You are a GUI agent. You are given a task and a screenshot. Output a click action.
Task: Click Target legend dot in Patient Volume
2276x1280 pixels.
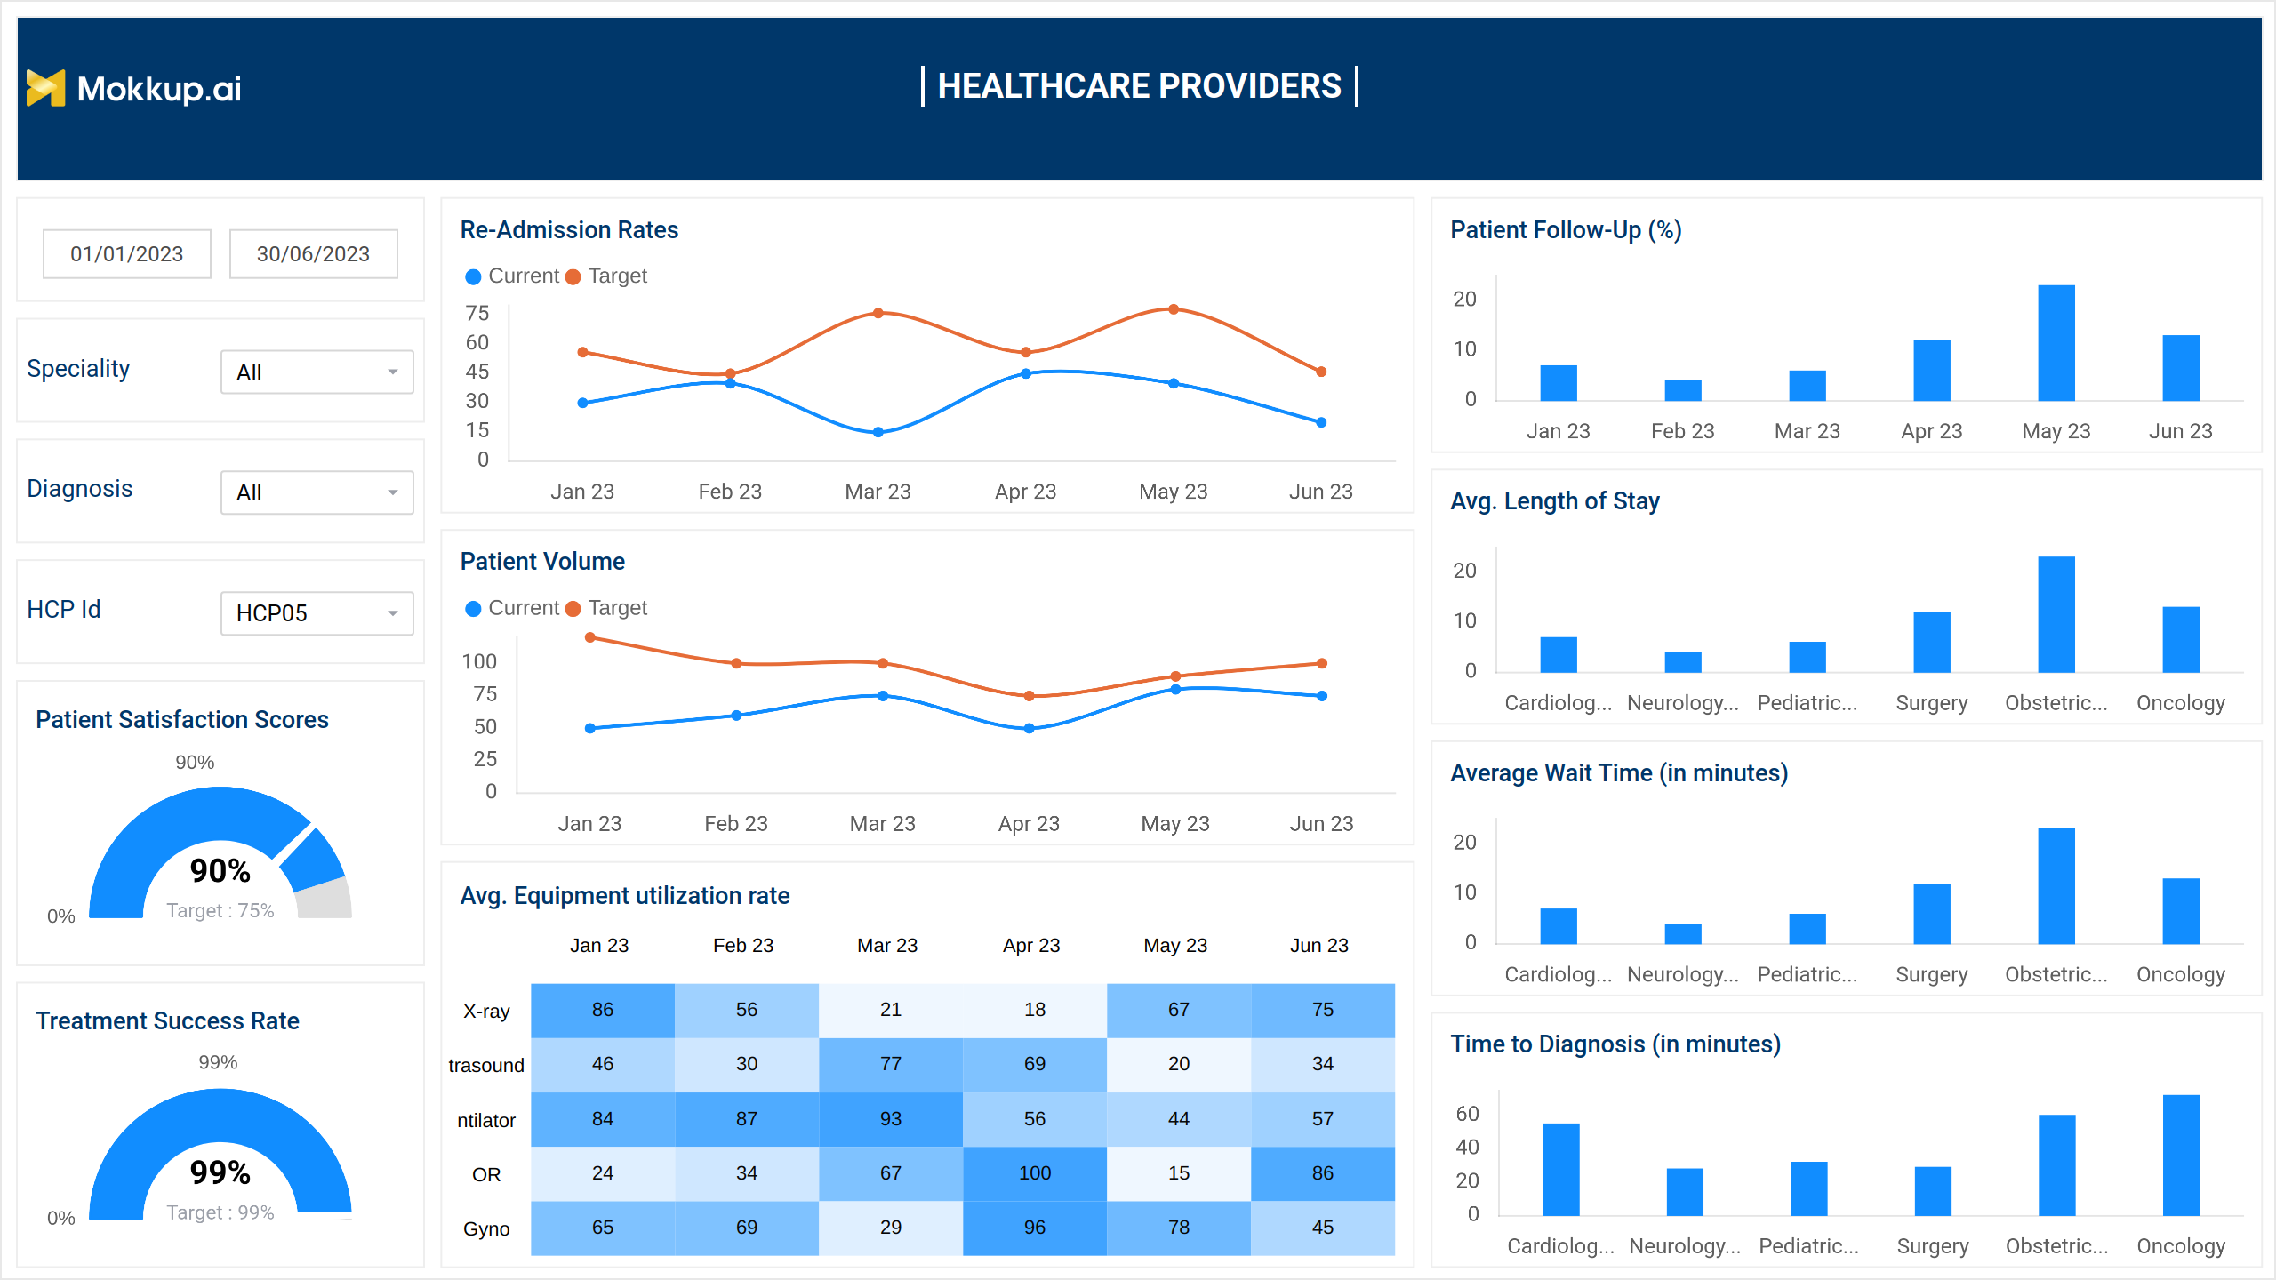573,609
